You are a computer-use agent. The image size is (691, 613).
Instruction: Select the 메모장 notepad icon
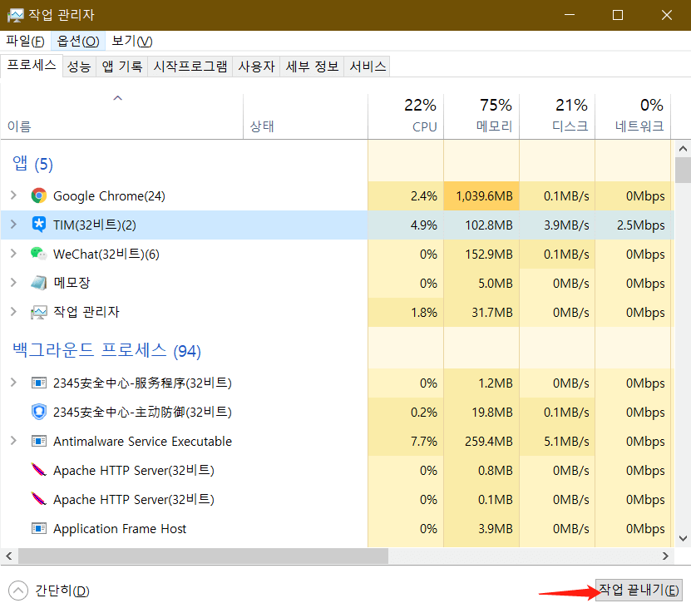pyautogui.click(x=38, y=283)
